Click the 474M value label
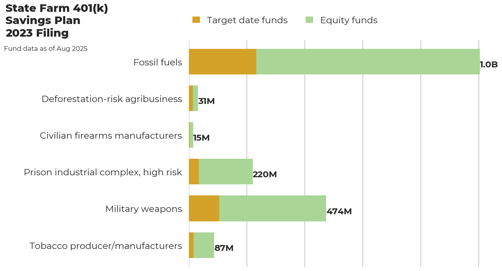Viewport: 502px width, 271px height. (339, 212)
